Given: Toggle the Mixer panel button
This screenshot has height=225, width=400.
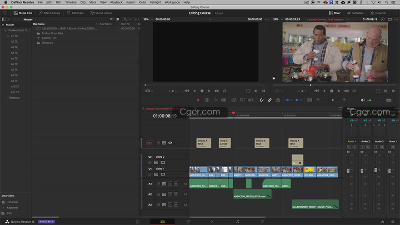Looking at the screenshot, I should [335, 13].
